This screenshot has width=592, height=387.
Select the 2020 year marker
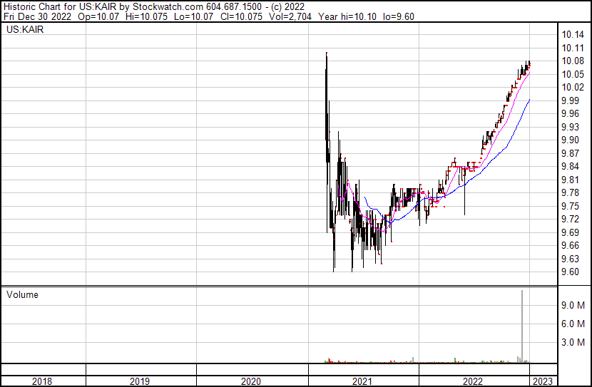click(x=251, y=381)
